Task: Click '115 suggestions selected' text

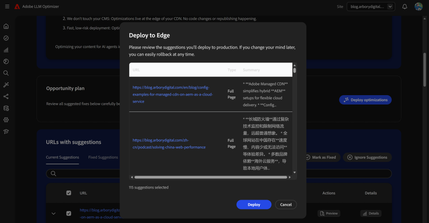Action: [149, 188]
